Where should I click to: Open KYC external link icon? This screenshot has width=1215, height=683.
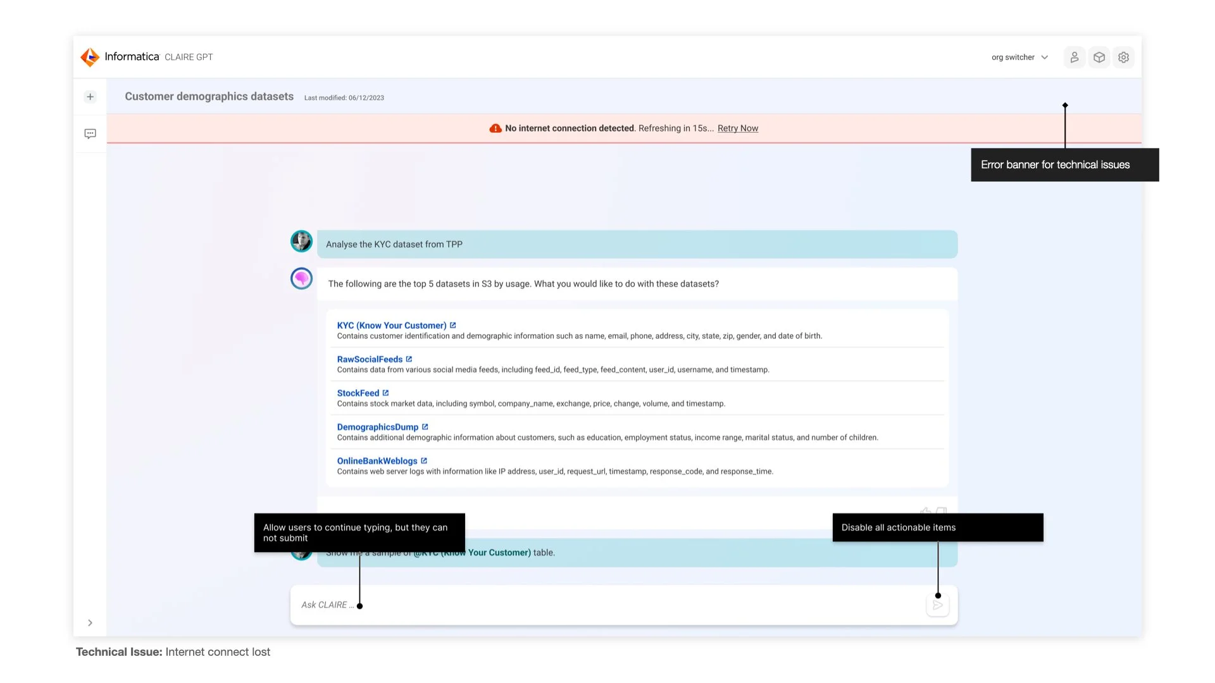452,325
